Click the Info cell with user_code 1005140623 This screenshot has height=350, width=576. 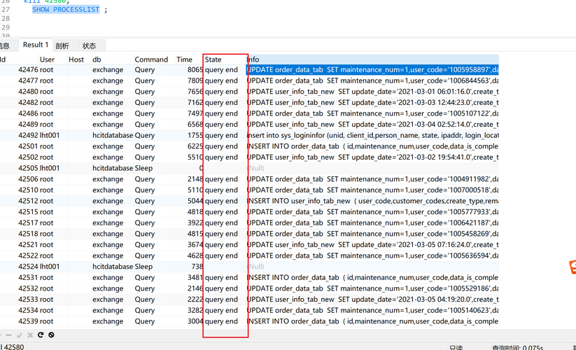(x=372, y=311)
